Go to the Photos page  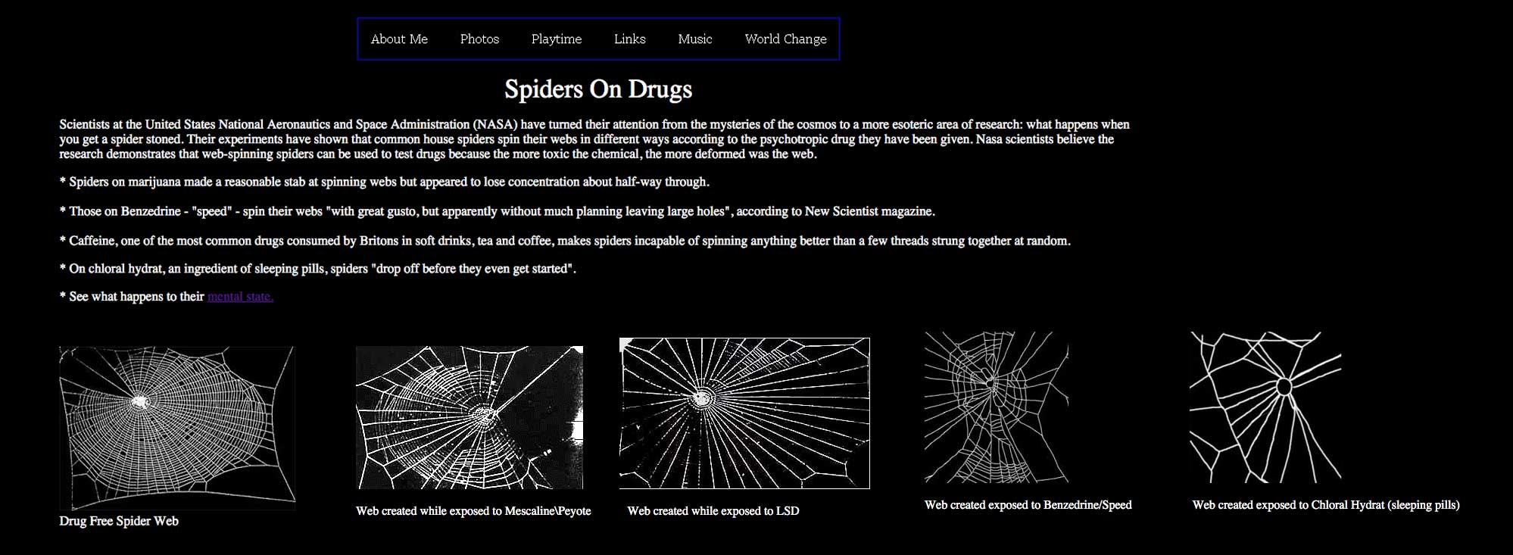(x=479, y=39)
